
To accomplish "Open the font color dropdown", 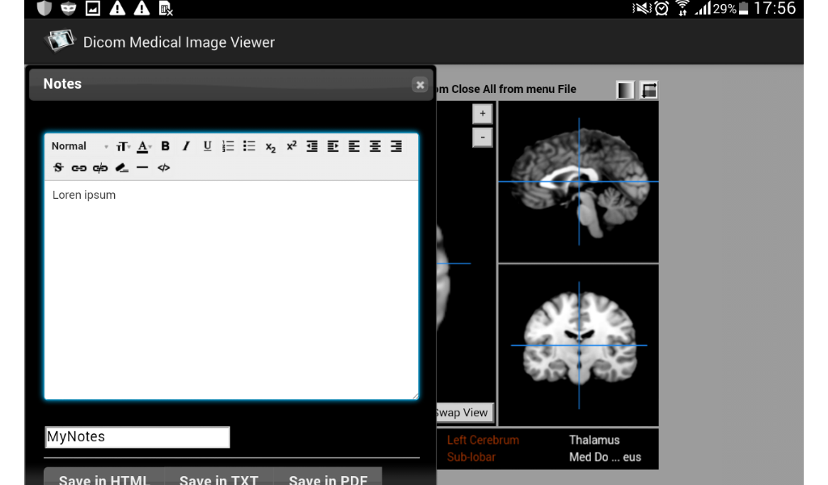I will click(142, 146).
